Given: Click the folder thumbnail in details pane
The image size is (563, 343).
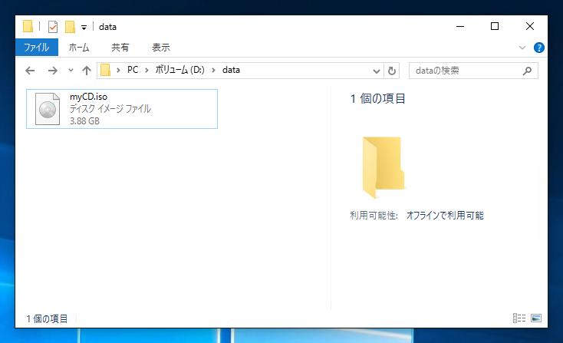Looking at the screenshot, I should click(383, 167).
